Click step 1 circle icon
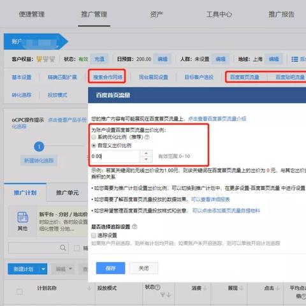 click(x=39, y=147)
